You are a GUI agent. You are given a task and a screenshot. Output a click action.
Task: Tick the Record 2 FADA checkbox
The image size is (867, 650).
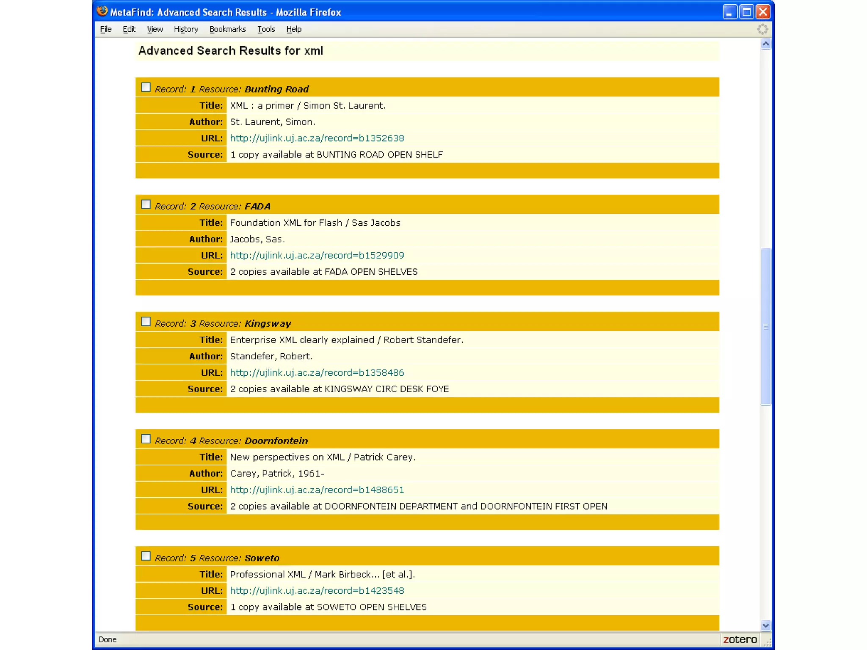pyautogui.click(x=146, y=205)
